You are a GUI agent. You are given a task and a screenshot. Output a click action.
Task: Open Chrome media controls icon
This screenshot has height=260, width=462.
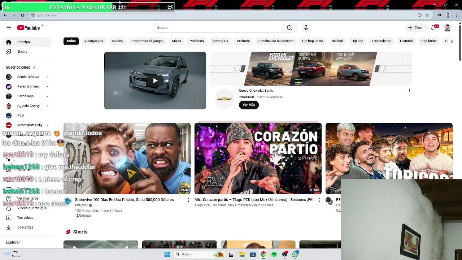(439, 15)
